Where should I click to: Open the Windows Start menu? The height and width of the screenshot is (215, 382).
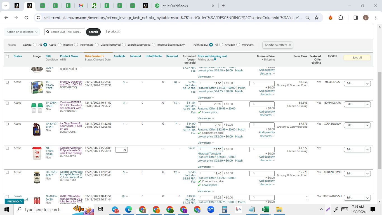coord(7,209)
